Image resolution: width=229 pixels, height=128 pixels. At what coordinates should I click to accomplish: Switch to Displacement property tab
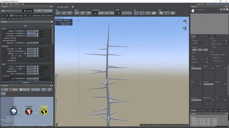[x=36, y=16]
